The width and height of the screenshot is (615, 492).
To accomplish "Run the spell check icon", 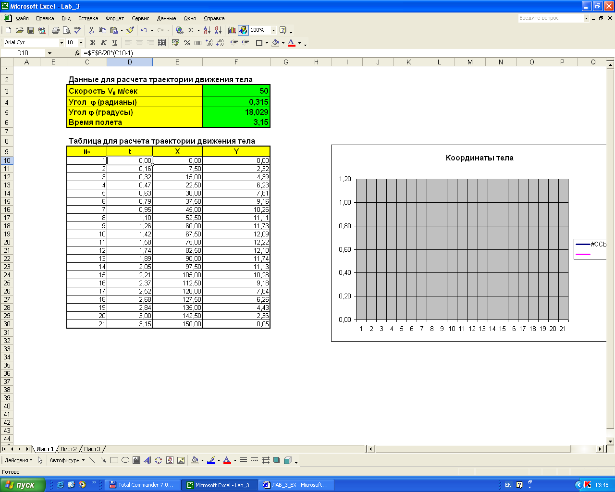I will coord(77,30).
